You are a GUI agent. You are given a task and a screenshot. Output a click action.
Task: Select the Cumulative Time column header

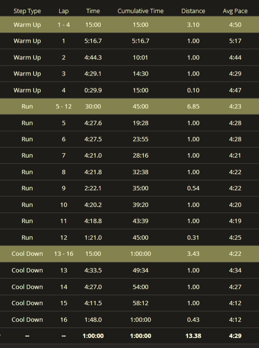click(141, 11)
